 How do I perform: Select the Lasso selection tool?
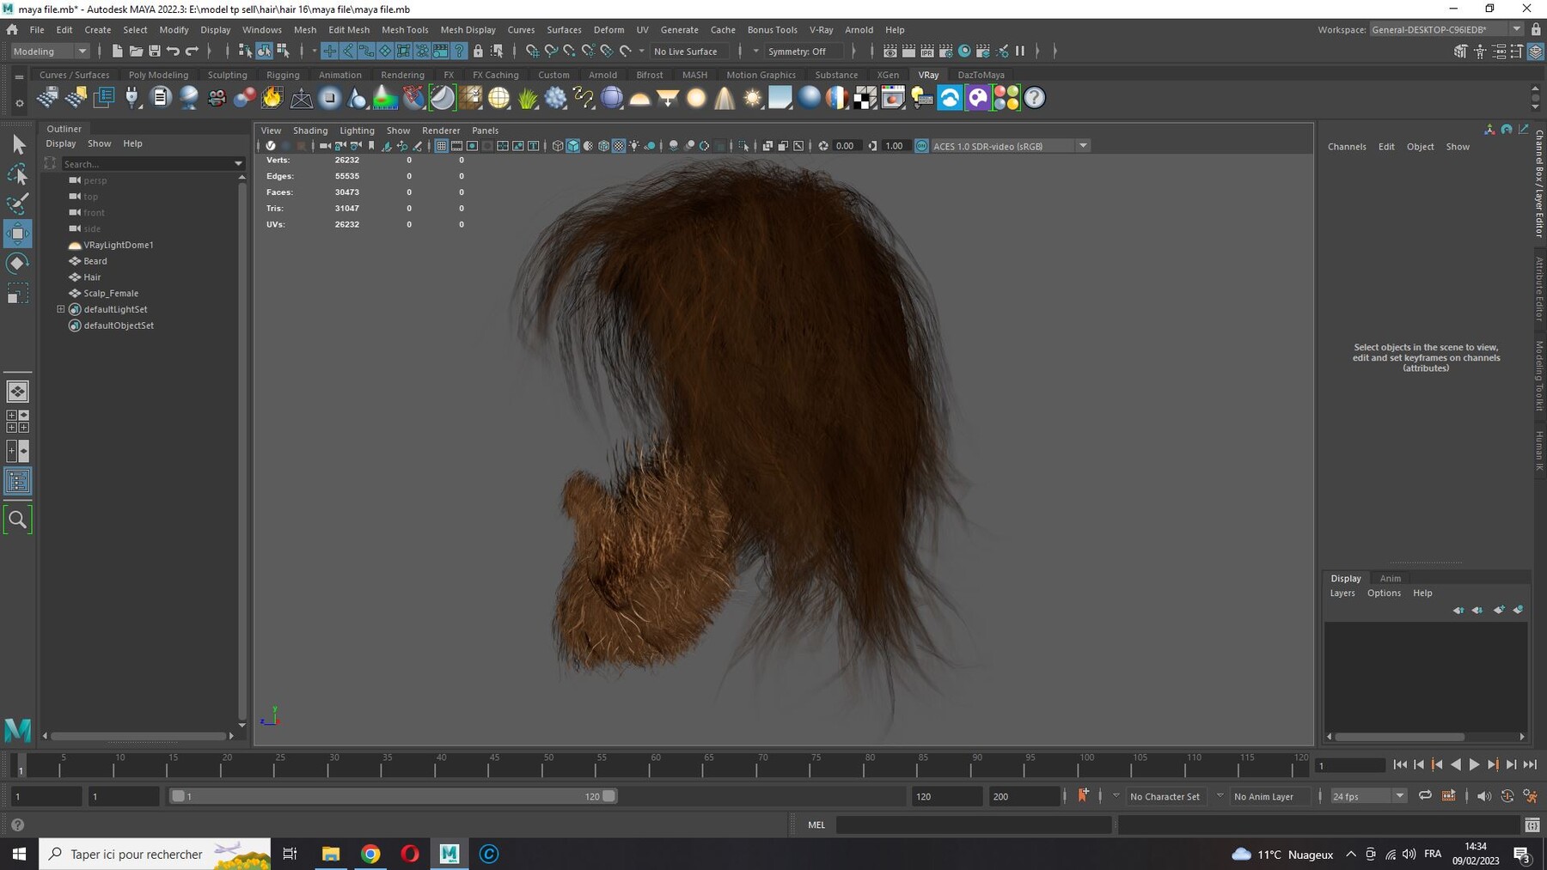(17, 174)
